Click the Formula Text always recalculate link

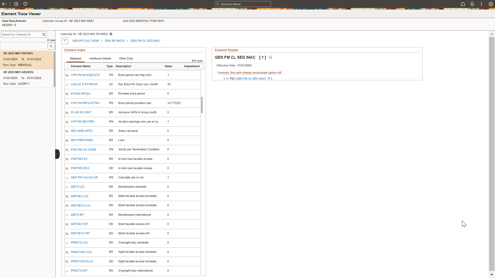tap(250, 72)
